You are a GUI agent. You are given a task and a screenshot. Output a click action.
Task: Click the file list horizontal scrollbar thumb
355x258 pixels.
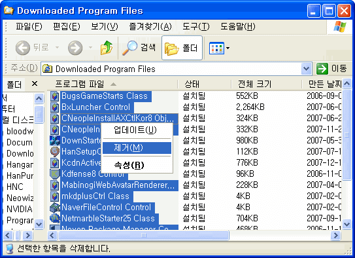tap(144, 236)
